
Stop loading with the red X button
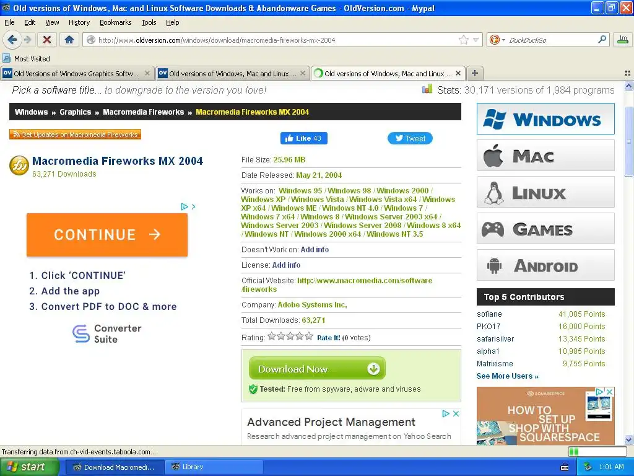tap(47, 40)
